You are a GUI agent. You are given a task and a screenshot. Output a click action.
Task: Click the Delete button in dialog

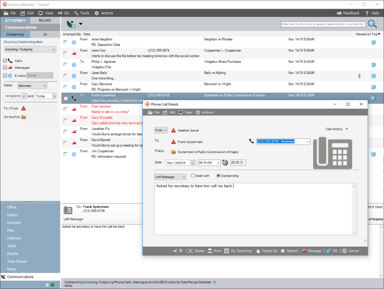196,251
